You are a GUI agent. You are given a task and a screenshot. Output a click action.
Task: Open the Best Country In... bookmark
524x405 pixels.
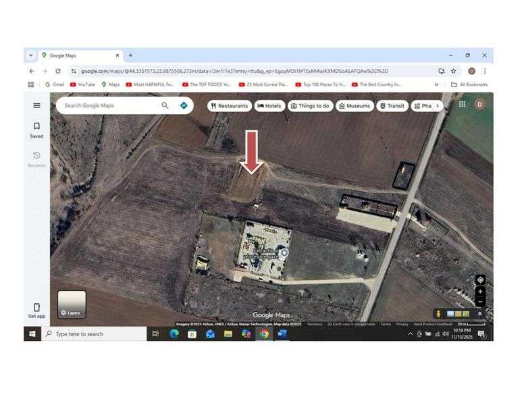click(377, 84)
